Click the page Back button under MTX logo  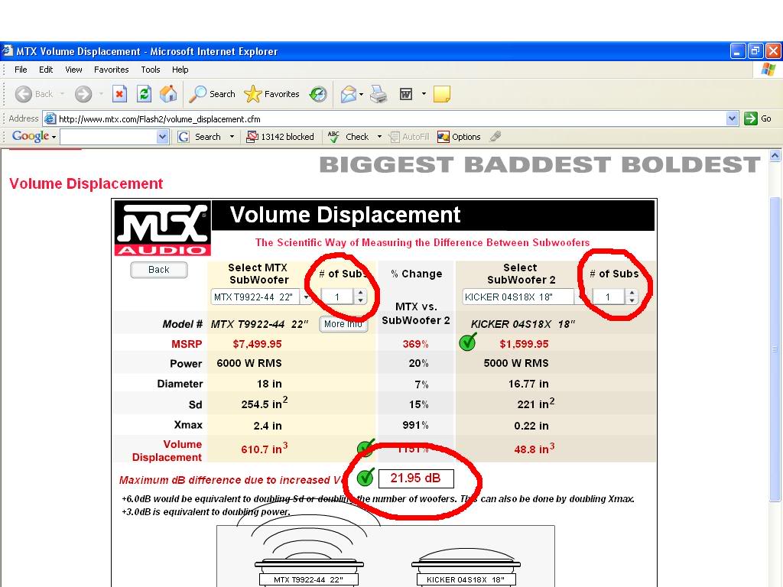(159, 270)
